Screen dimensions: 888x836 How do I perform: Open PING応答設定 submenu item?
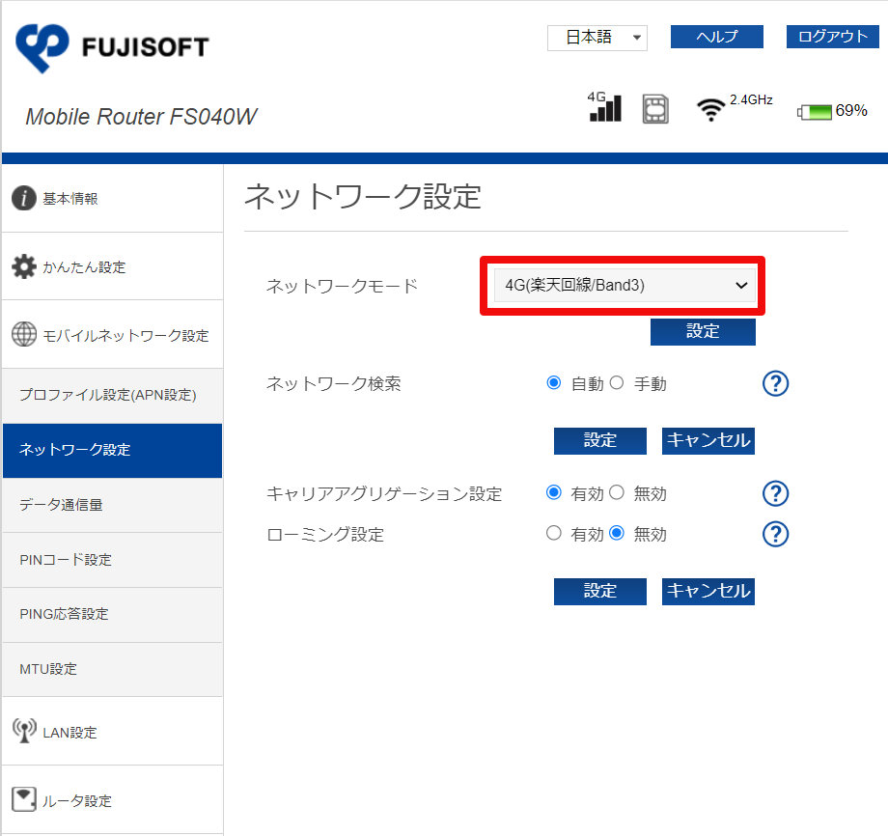112,615
